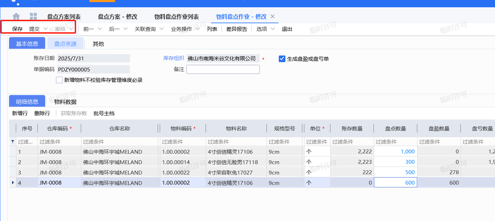The image size is (495, 221).
Task: Close the 物料盘点作业 - 修改 tab
Action: point(273,16)
